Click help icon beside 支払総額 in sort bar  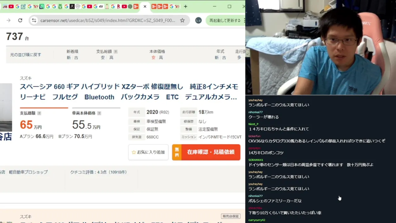pyautogui.click(x=115, y=52)
